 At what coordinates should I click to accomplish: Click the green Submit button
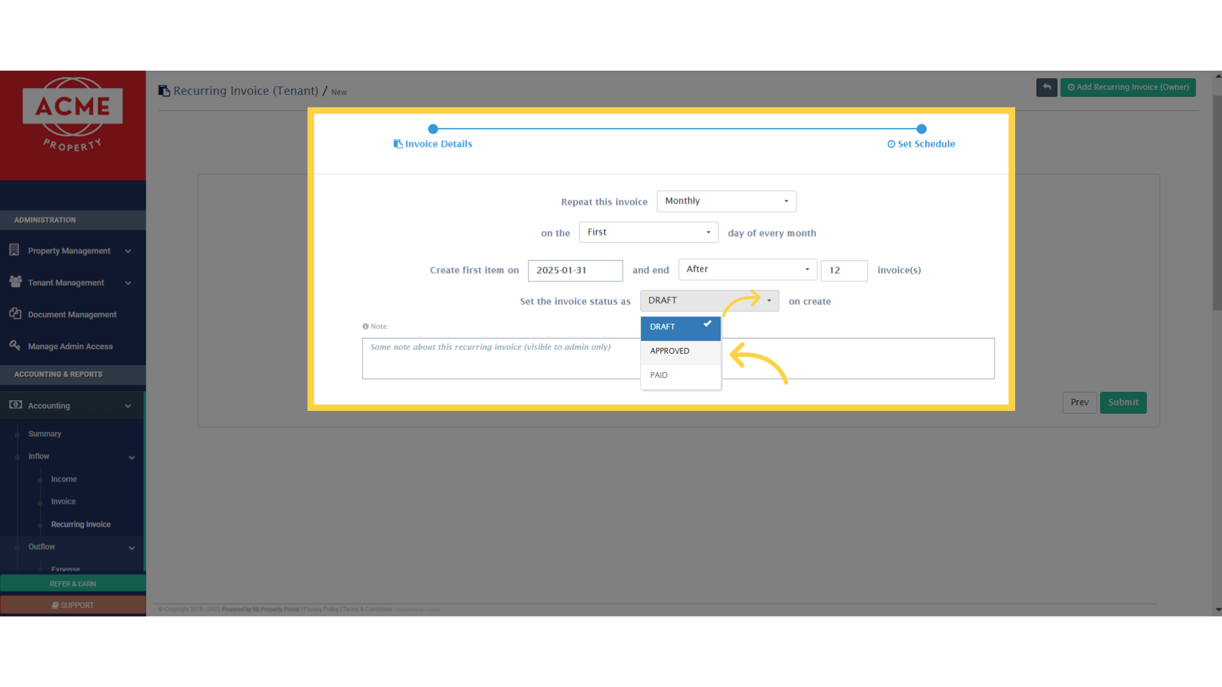point(1123,403)
